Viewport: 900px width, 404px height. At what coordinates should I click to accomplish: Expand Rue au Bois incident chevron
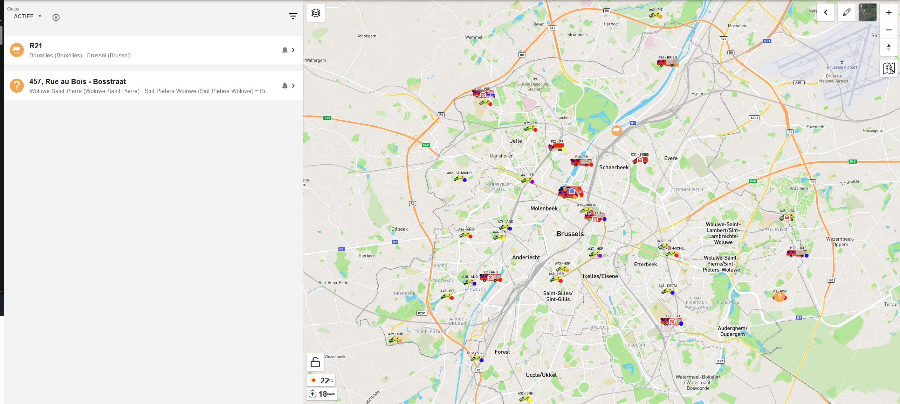point(293,86)
